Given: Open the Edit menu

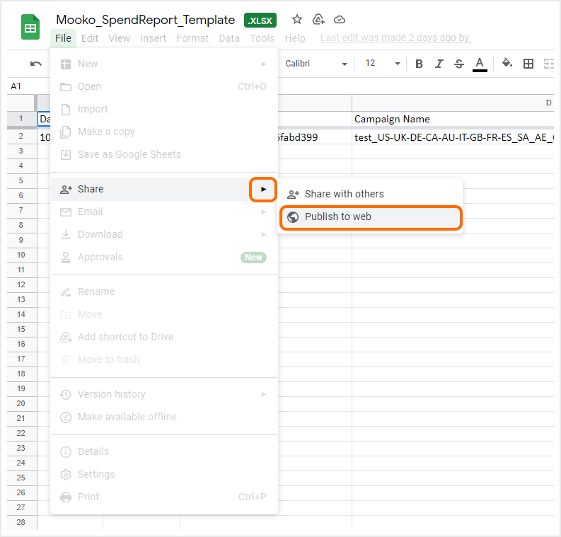Looking at the screenshot, I should (89, 38).
